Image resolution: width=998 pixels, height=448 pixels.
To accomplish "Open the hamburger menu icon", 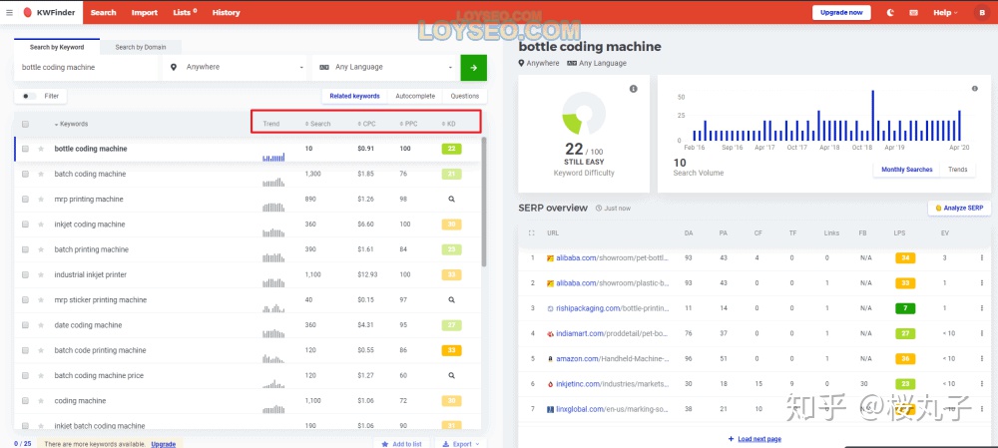I will [x=9, y=12].
